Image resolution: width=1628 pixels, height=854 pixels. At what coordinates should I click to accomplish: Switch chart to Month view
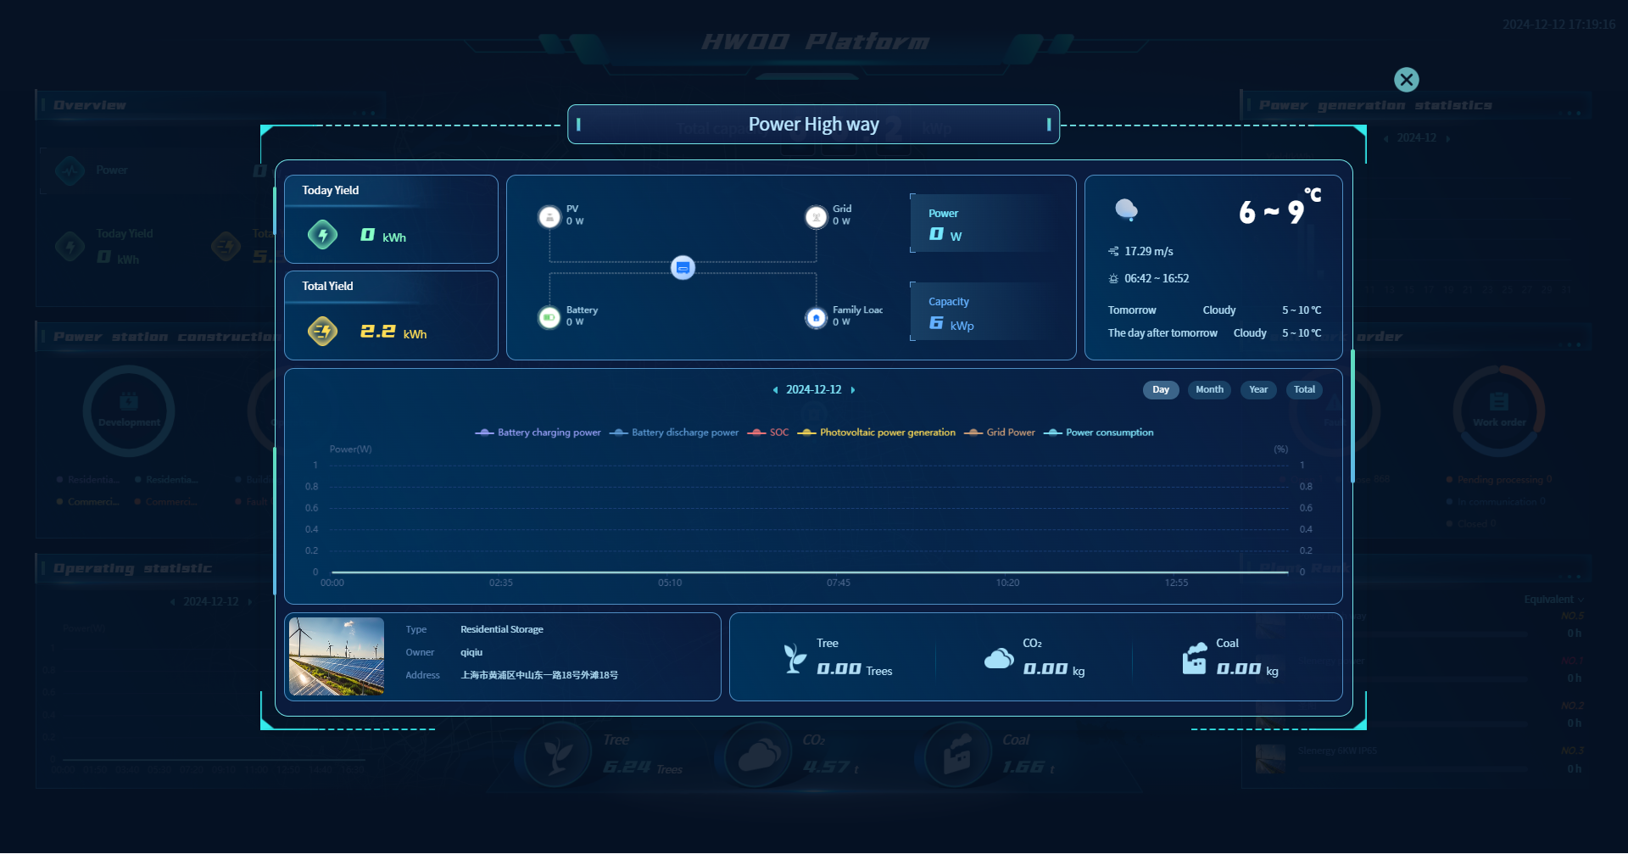click(x=1209, y=390)
